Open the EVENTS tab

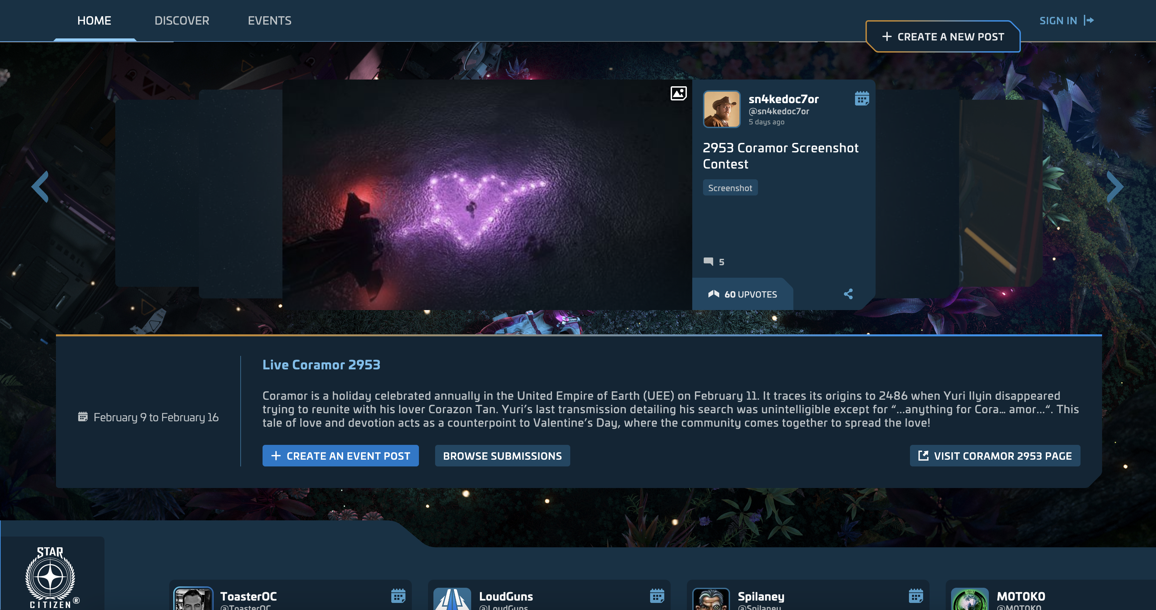click(270, 21)
